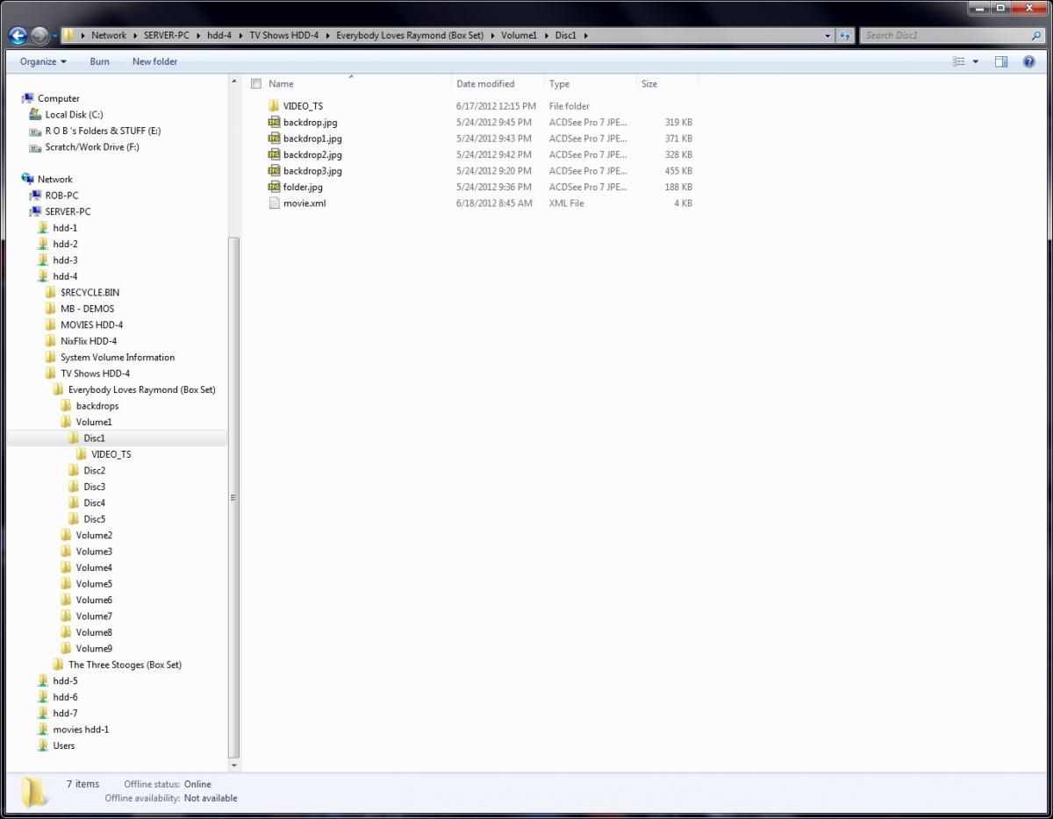Sort by Size column header
Screen dimensions: 1053x819
[649, 84]
